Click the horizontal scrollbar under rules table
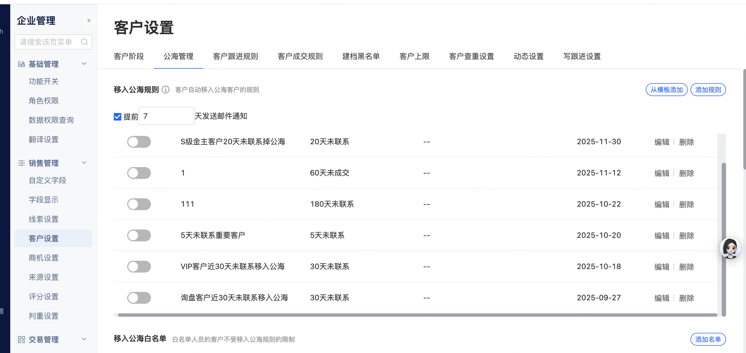The height and width of the screenshot is (353, 746). 417,315
